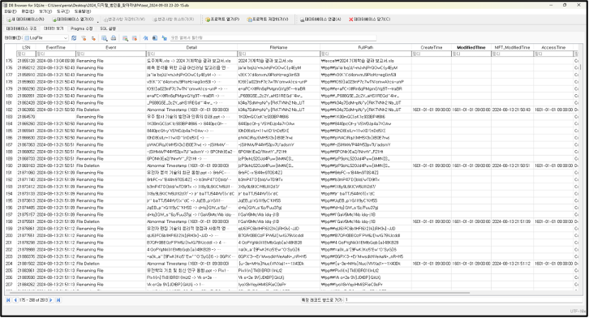Switch to the Database Structure tab
The width and height of the screenshot is (589, 318).
pyautogui.click(x=22, y=28)
